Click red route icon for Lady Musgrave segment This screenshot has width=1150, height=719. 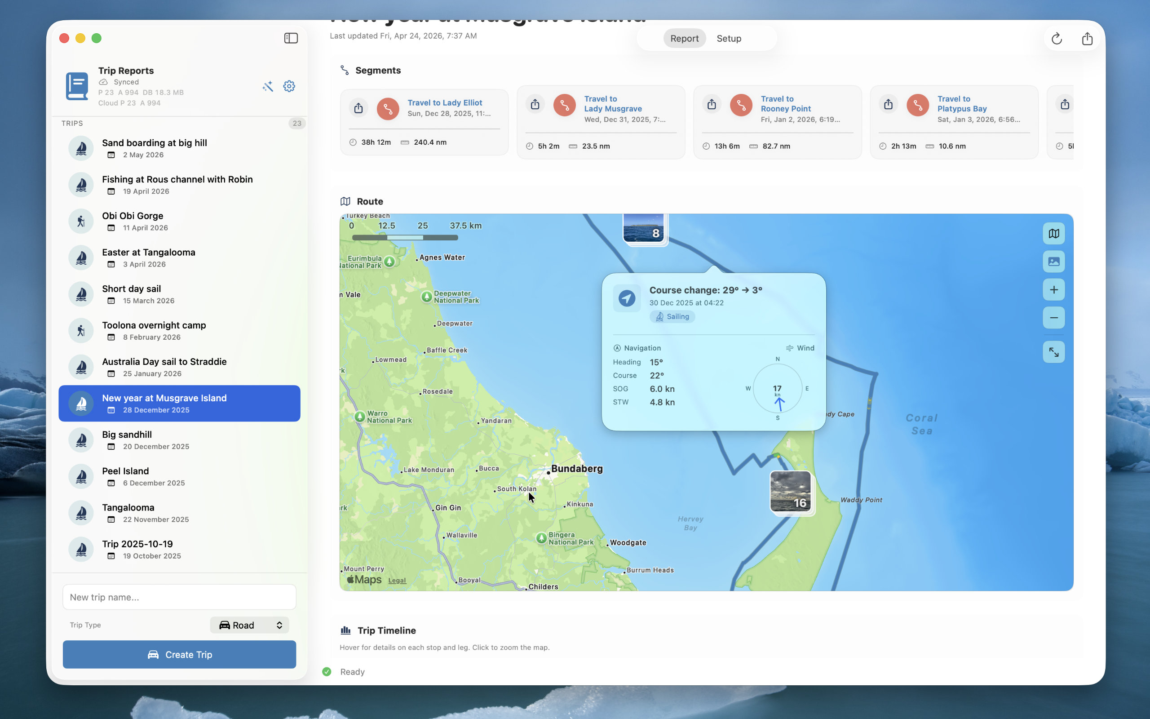565,105
